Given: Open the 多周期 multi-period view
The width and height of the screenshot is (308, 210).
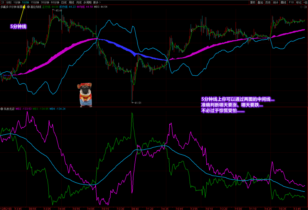Looking at the screenshot, I should 87,2.
